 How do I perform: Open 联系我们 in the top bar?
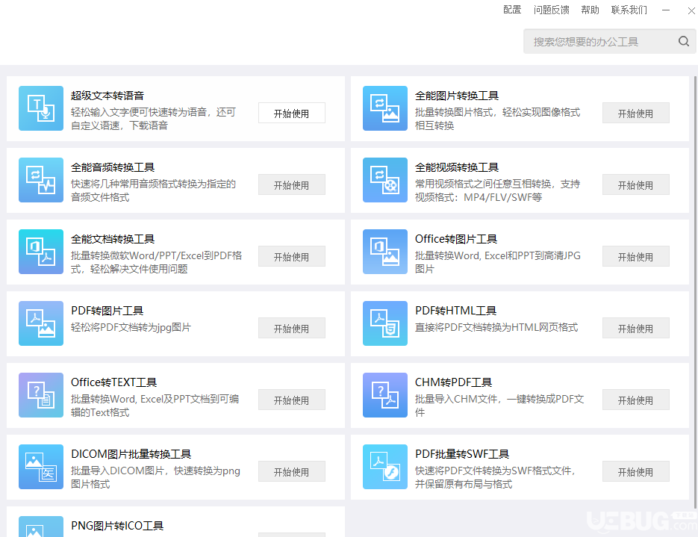coord(629,10)
